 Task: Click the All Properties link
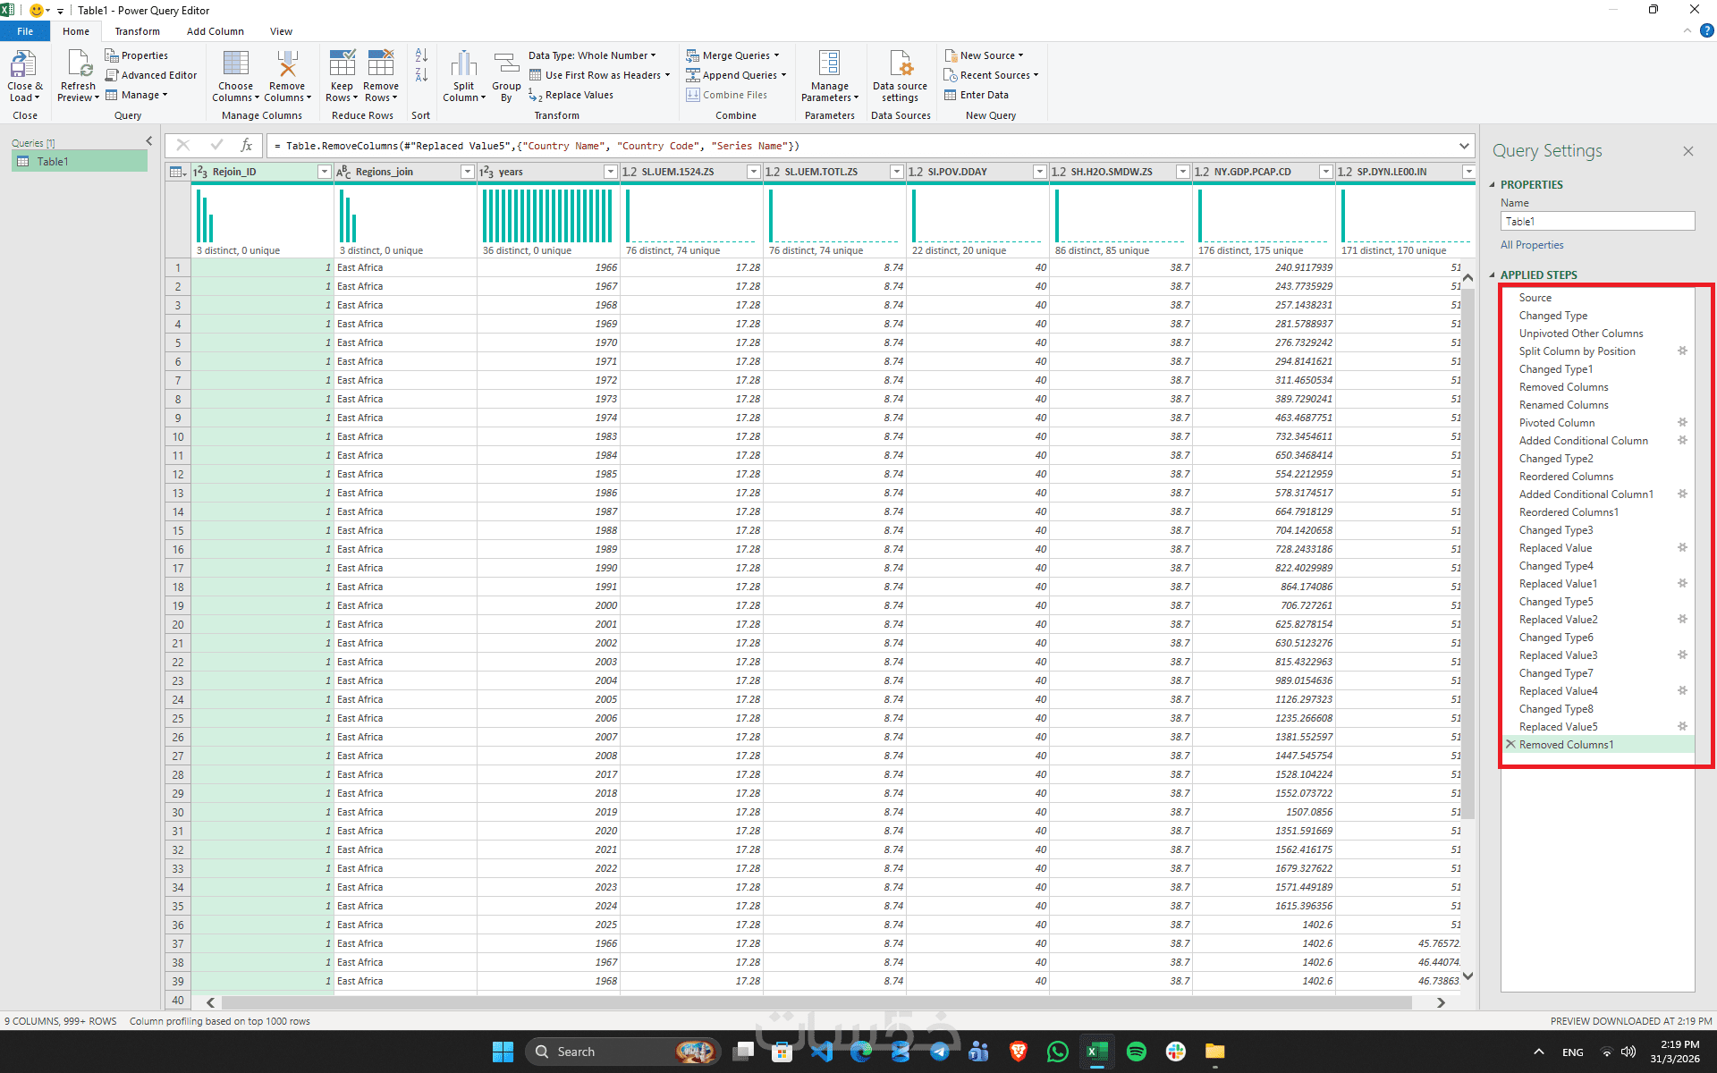tap(1532, 245)
